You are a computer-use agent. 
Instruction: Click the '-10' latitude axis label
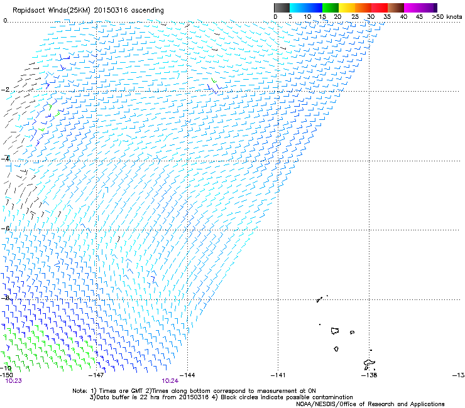(6, 368)
